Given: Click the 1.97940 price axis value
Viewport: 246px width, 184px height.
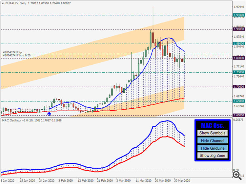Looking at the screenshot, I should tap(239, 7).
